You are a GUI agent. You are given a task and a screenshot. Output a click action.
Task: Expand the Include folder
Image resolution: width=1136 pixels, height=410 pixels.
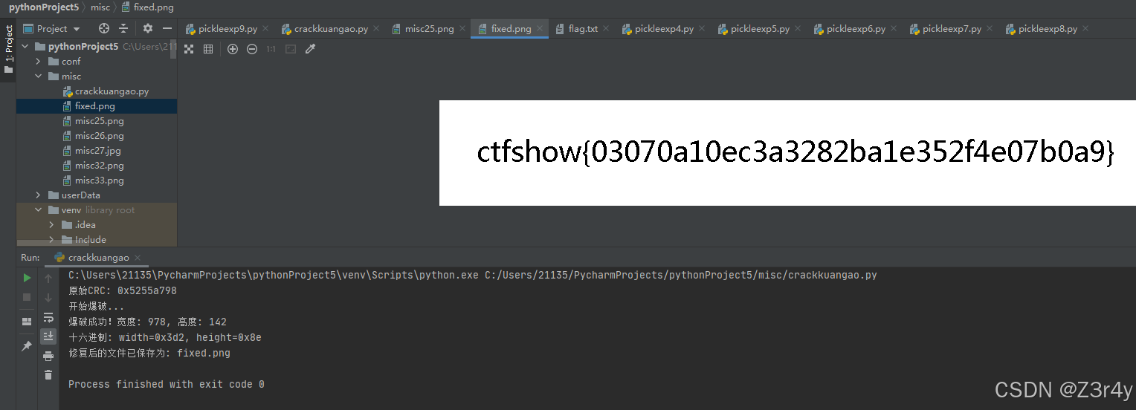coord(51,239)
